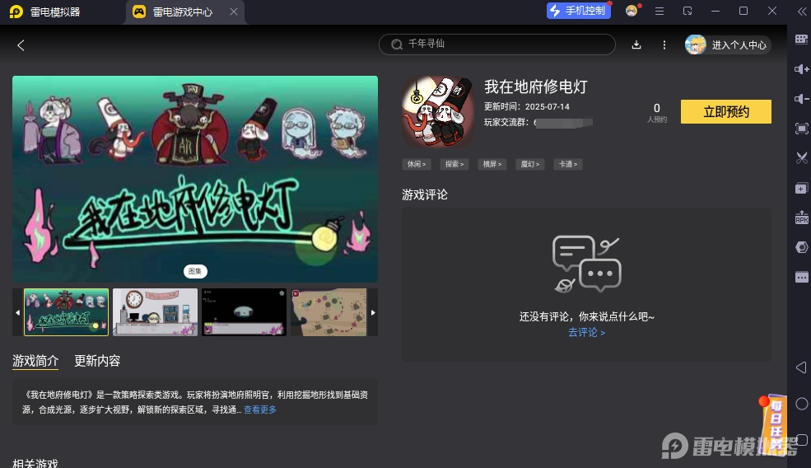The width and height of the screenshot is (811, 468).
Task: Close the 雷电游戏中心 tab
Action: point(234,12)
